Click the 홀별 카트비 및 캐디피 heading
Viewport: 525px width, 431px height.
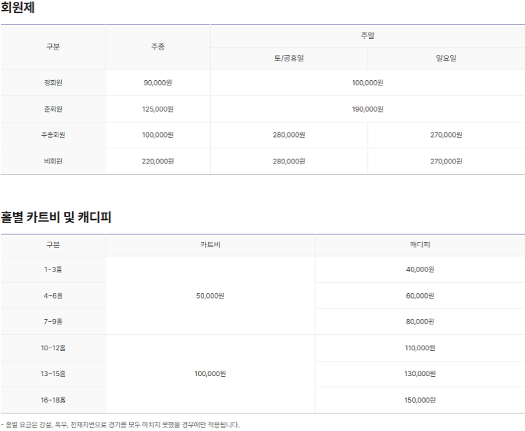pos(56,217)
